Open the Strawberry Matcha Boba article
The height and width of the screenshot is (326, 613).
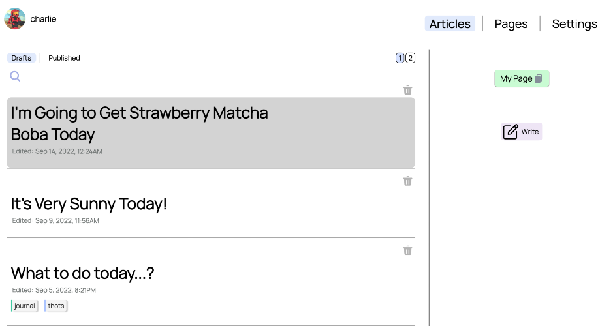pyautogui.click(x=140, y=123)
